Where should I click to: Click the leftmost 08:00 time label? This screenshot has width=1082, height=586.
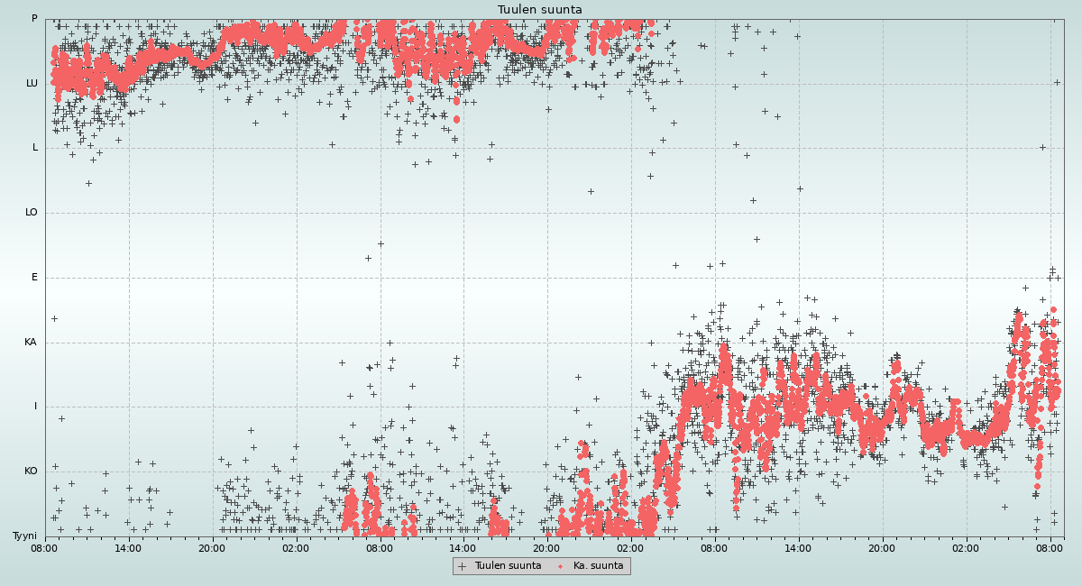coord(45,547)
